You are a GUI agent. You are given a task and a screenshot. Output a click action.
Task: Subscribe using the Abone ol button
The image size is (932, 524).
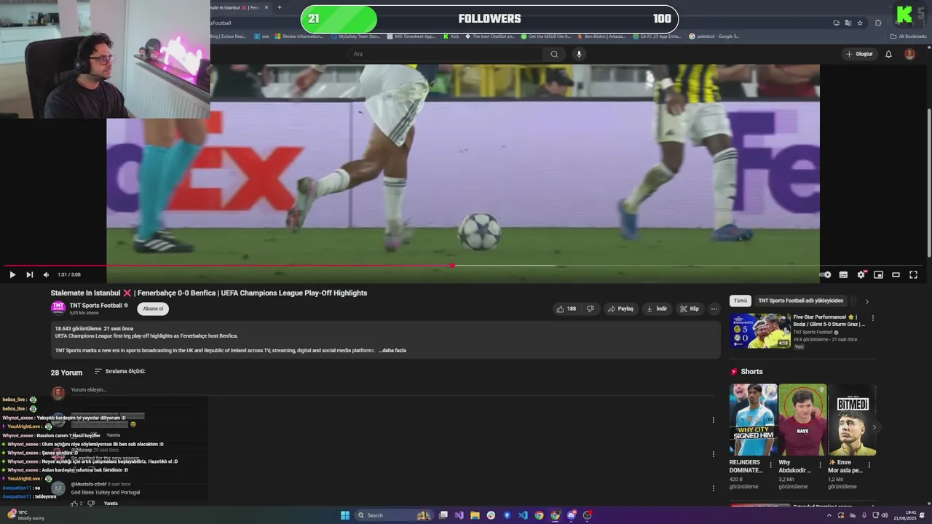(x=153, y=309)
